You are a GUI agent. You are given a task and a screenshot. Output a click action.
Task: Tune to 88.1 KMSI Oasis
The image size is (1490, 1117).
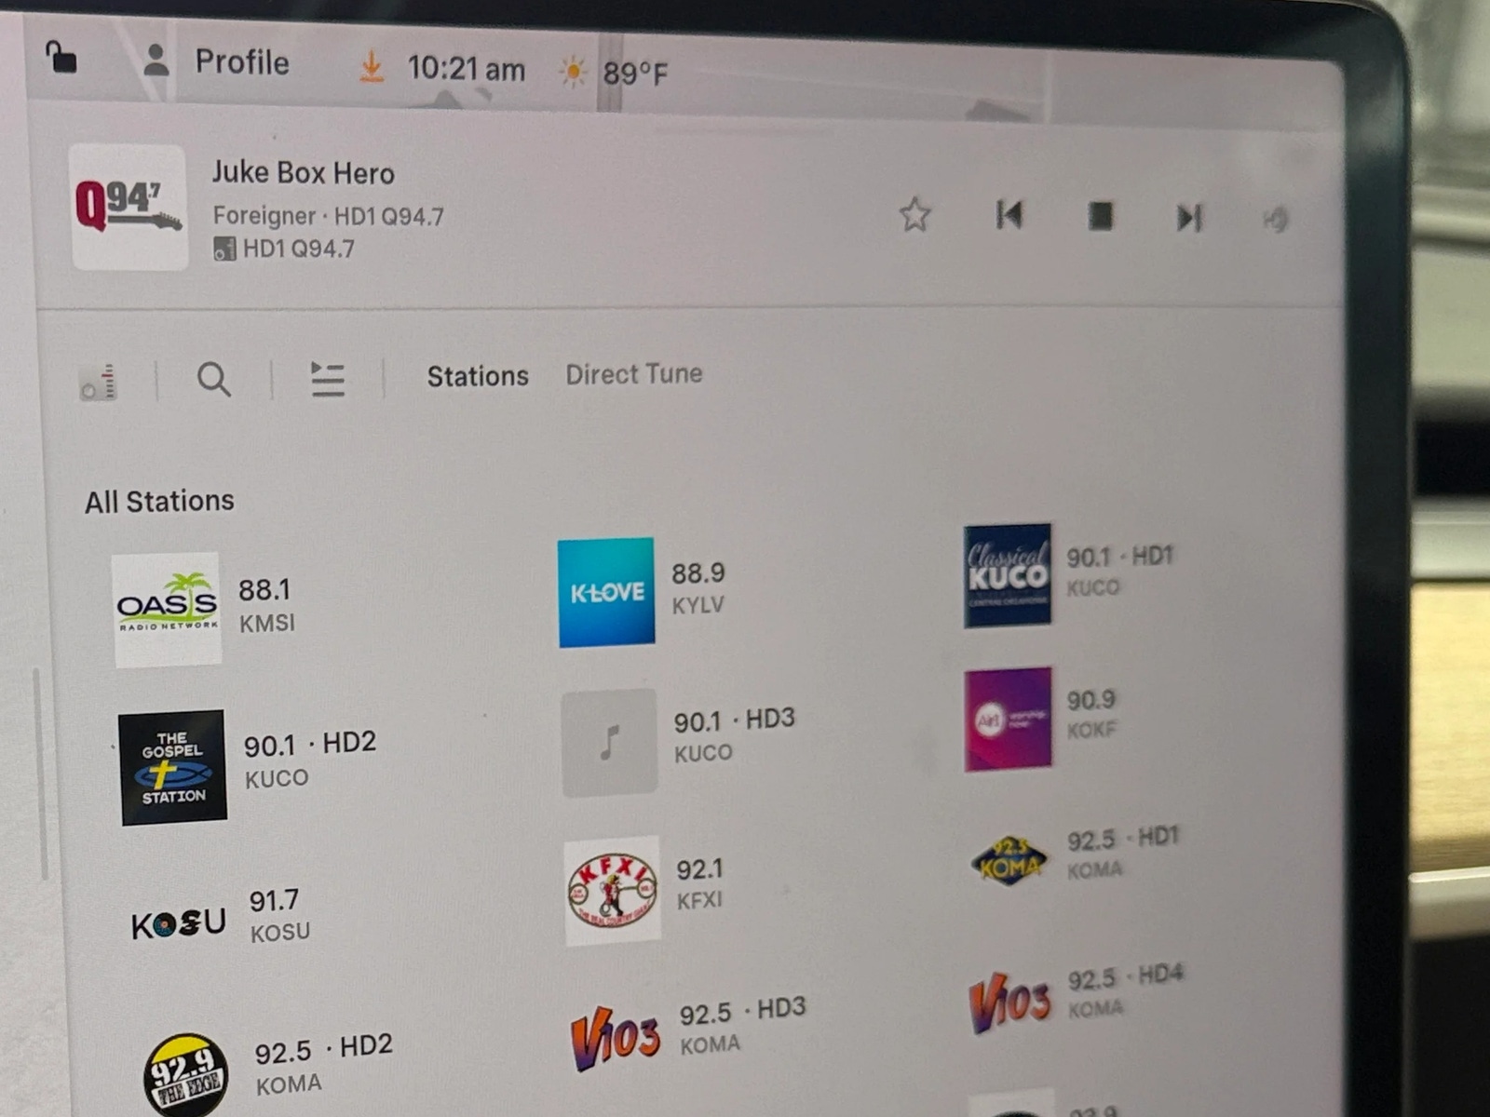point(205,609)
